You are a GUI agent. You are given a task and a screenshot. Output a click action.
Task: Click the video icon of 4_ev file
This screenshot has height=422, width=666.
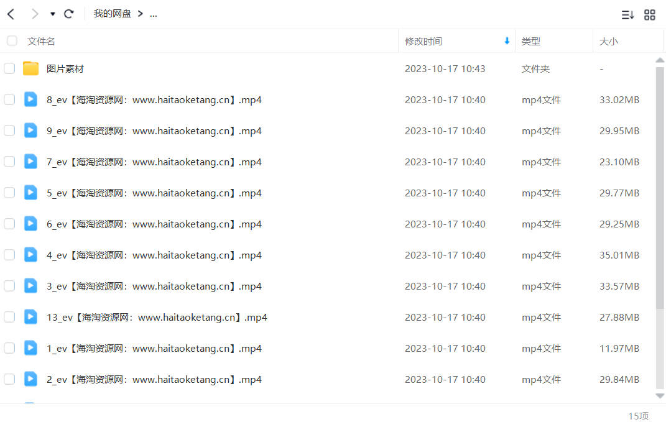point(30,255)
